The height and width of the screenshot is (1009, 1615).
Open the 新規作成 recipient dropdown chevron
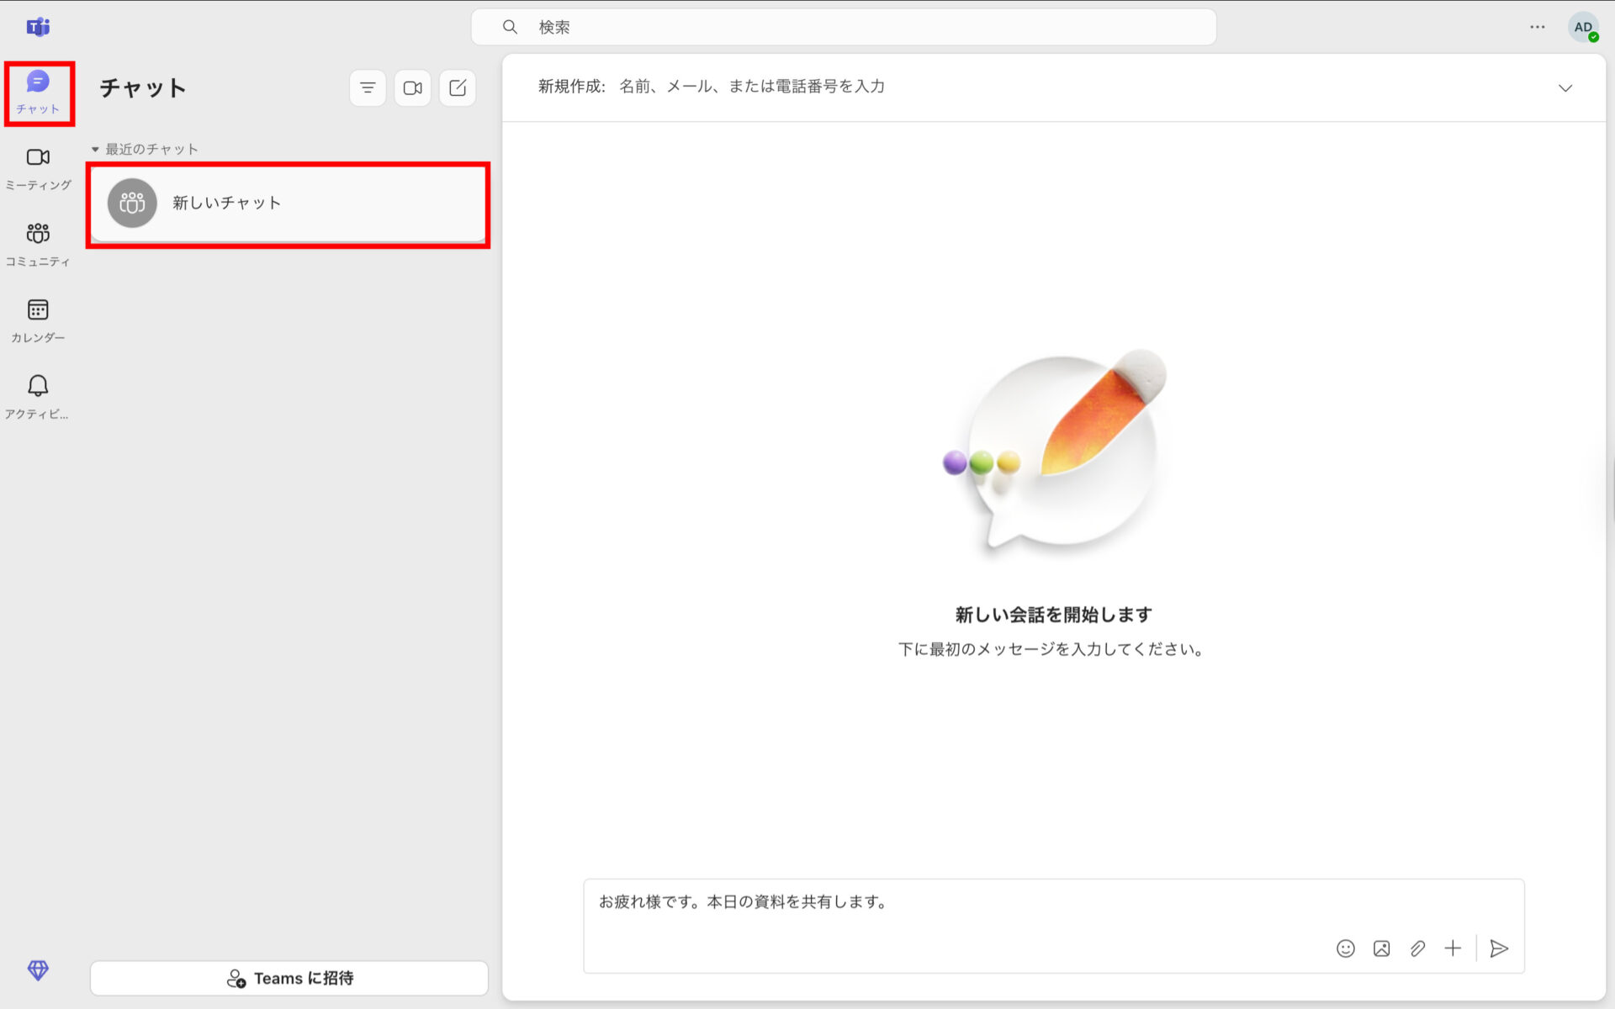[1566, 87]
